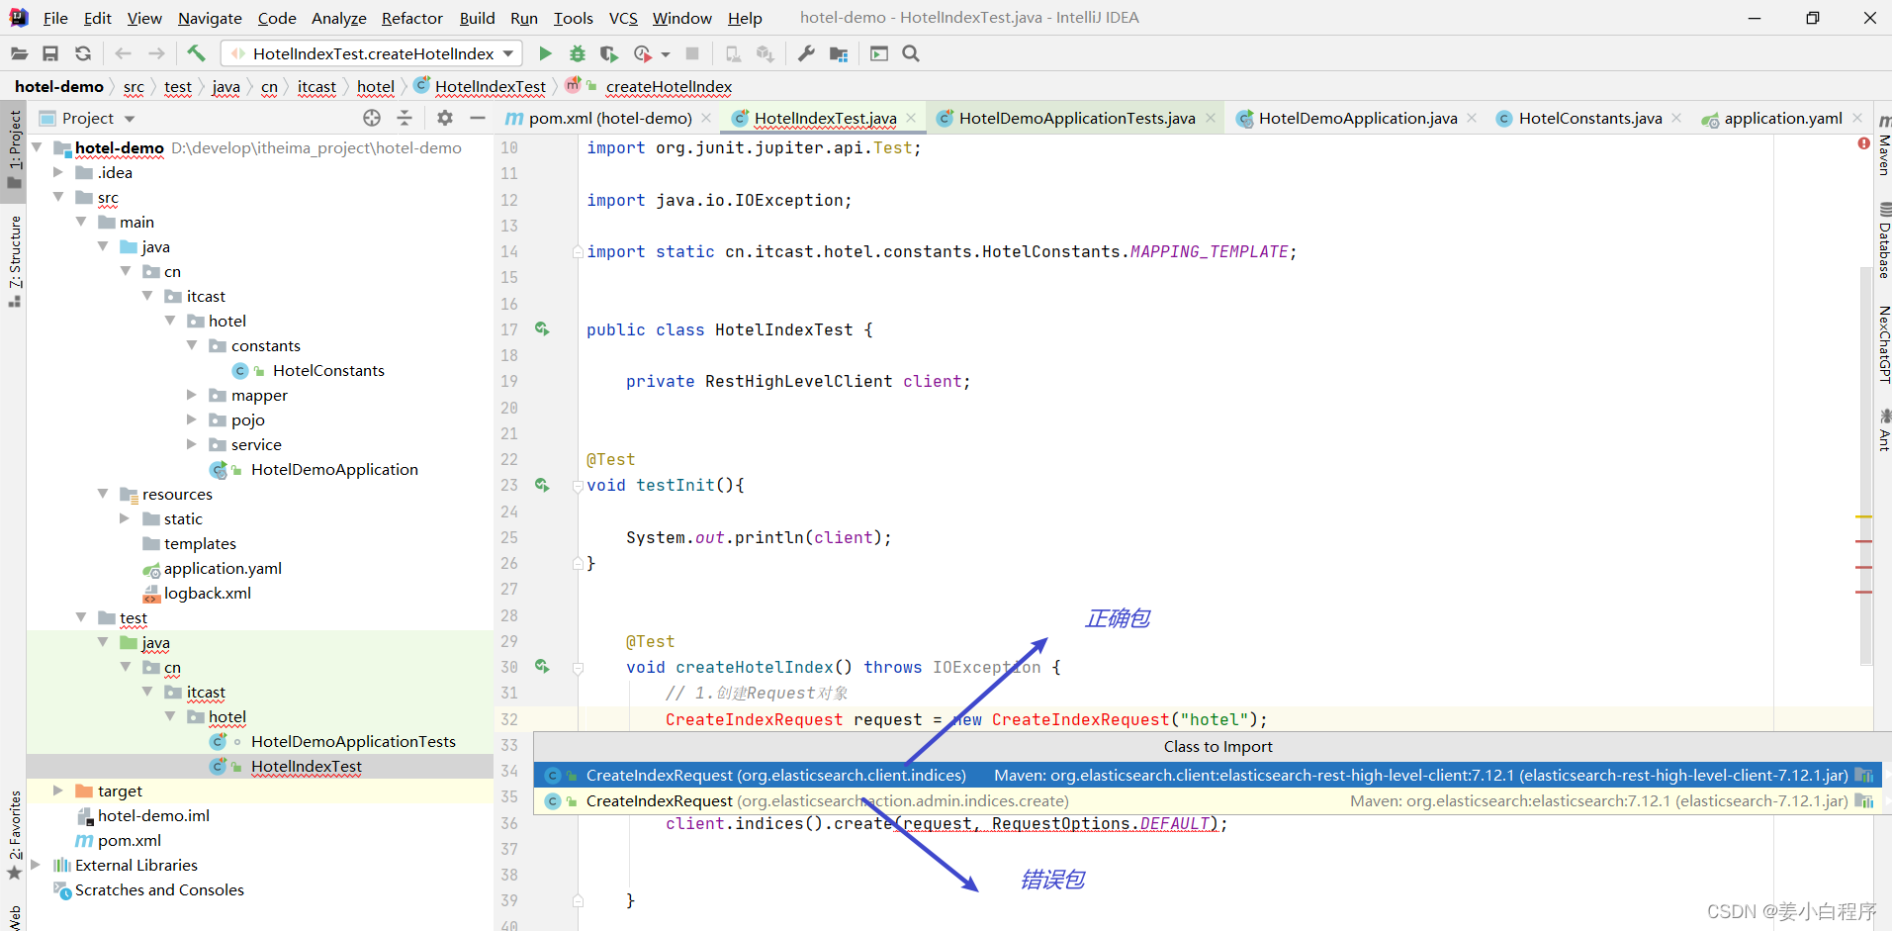This screenshot has height=931, width=1892.
Task: Click run gutter icon beside testInit
Action: [542, 485]
